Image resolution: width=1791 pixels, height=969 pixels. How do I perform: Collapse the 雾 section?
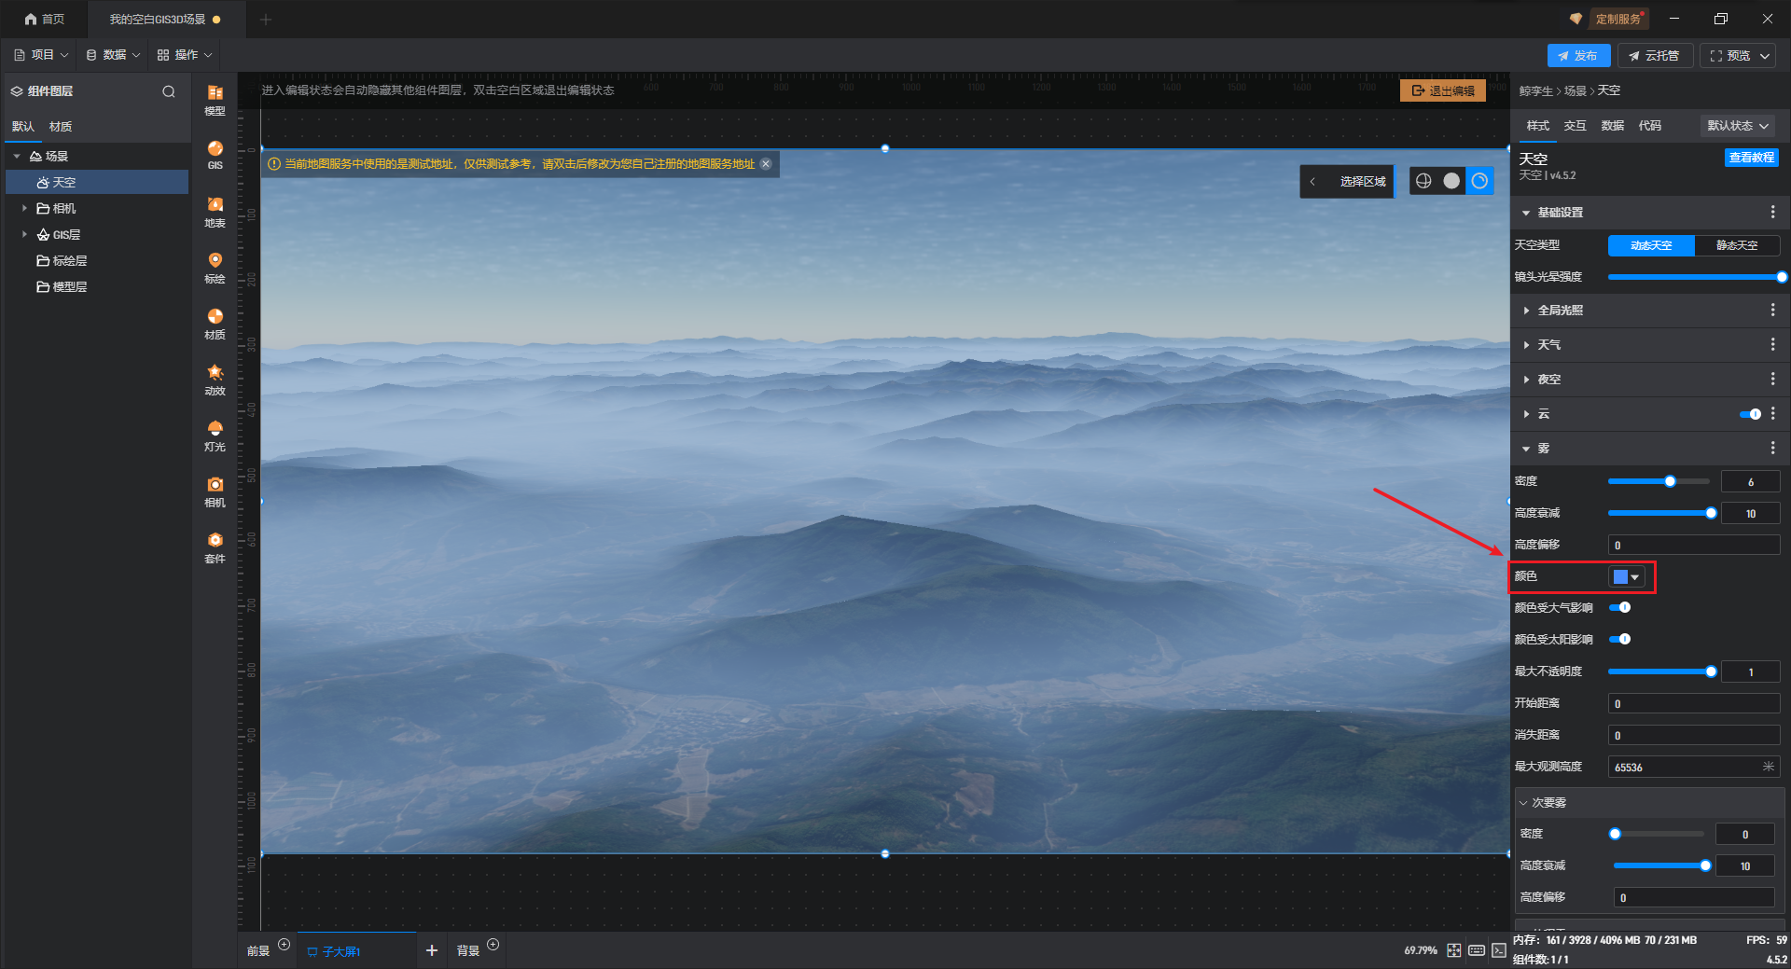point(1526,450)
